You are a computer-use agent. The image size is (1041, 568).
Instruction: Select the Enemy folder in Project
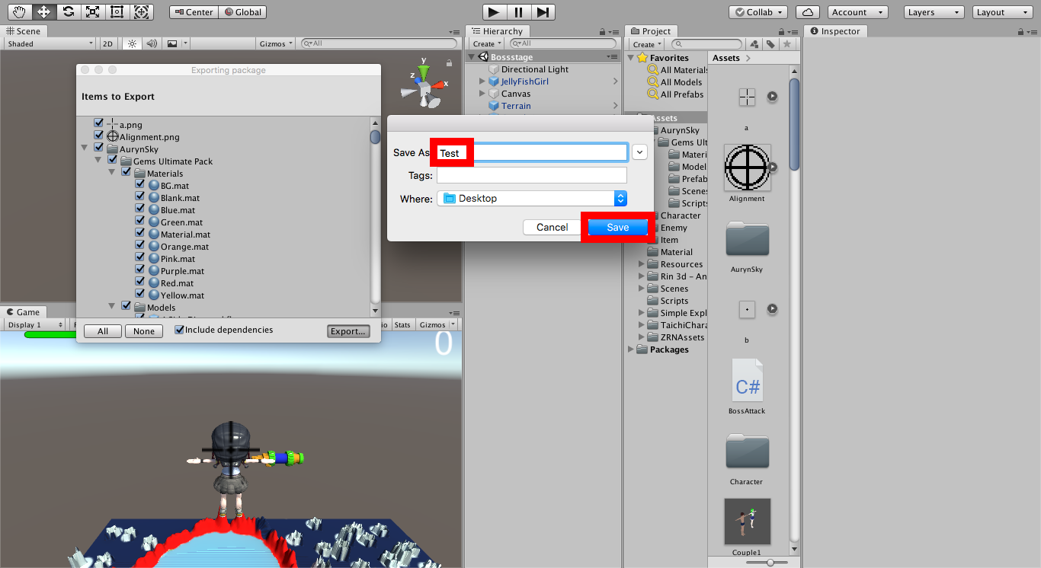click(674, 228)
